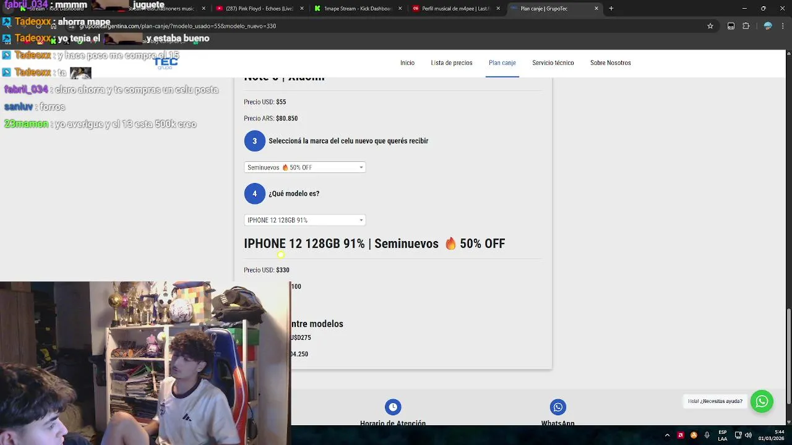Click the Horario de Atención label
Image resolution: width=792 pixels, height=445 pixels.
point(393,423)
